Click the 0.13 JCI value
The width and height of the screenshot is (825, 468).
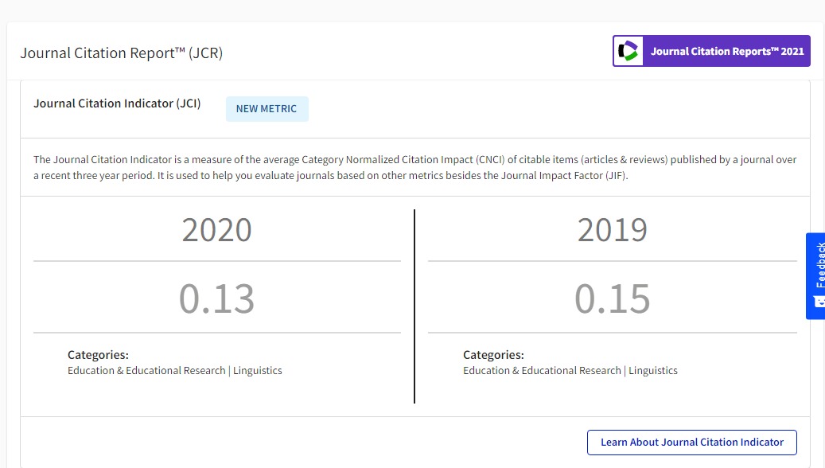pos(216,298)
